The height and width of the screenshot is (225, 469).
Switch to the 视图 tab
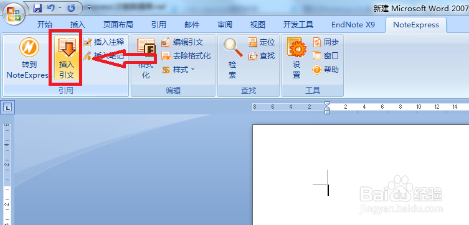[x=258, y=25]
